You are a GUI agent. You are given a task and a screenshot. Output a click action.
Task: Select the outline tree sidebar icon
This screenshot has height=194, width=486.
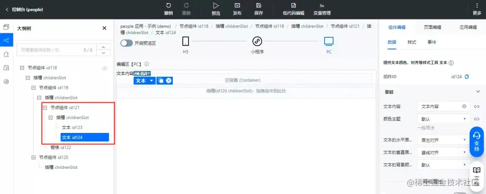click(x=6, y=40)
